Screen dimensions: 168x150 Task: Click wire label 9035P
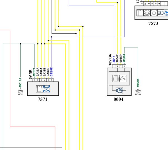pyautogui.click(x=121, y=58)
